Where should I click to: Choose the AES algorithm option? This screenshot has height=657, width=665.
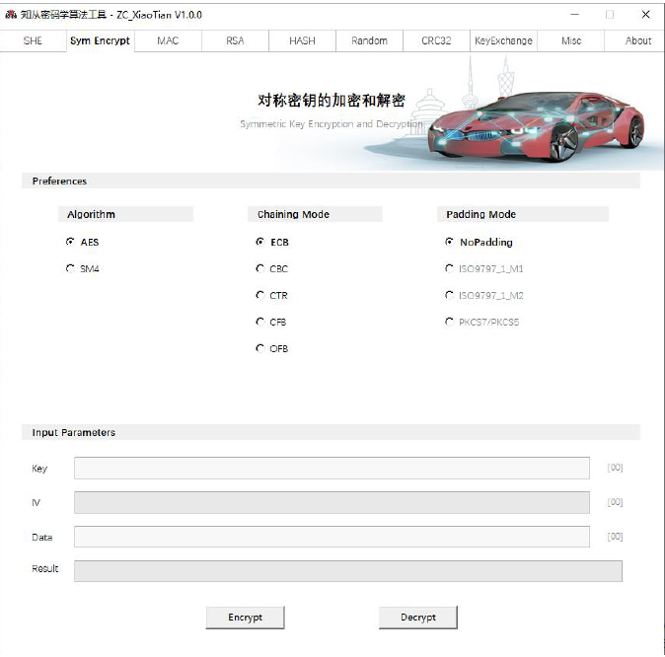tap(70, 242)
